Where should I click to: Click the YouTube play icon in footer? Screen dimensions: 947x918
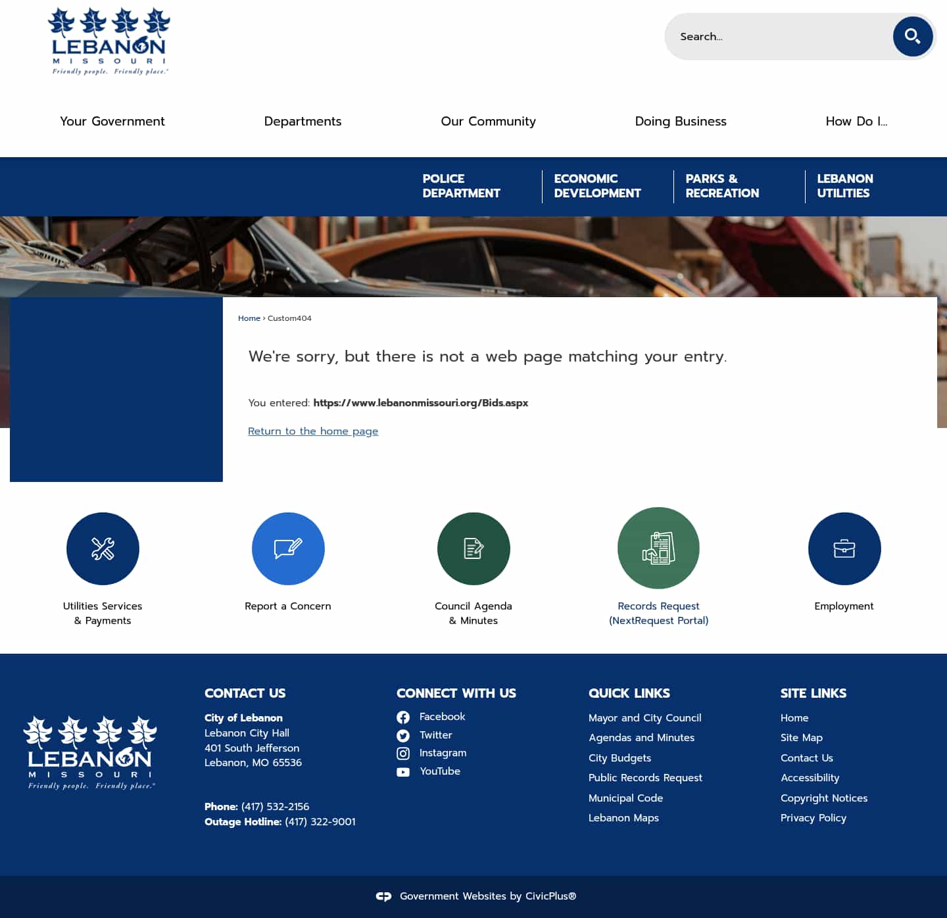[x=403, y=772]
